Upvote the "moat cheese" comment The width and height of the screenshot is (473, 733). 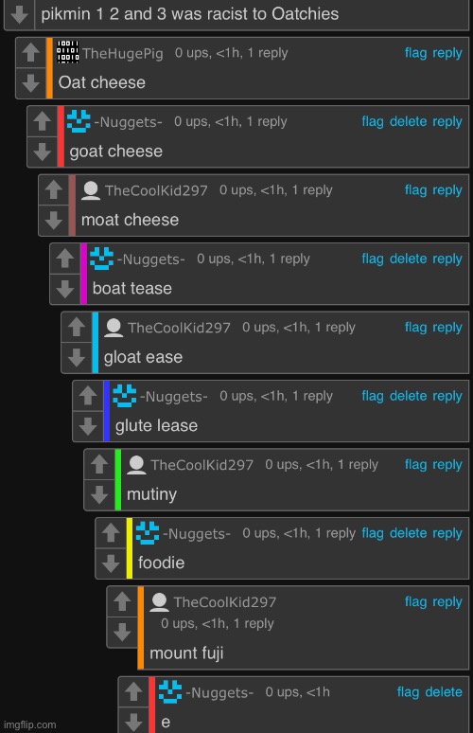point(54,190)
